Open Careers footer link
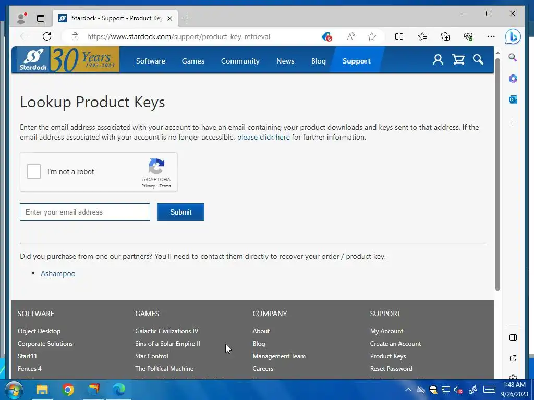 263,368
